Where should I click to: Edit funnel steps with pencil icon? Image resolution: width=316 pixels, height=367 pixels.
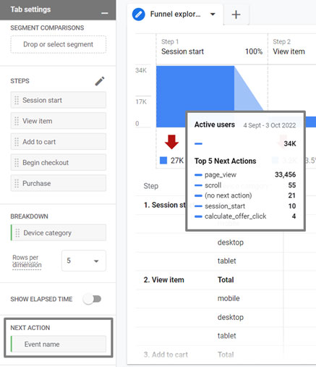click(x=100, y=81)
